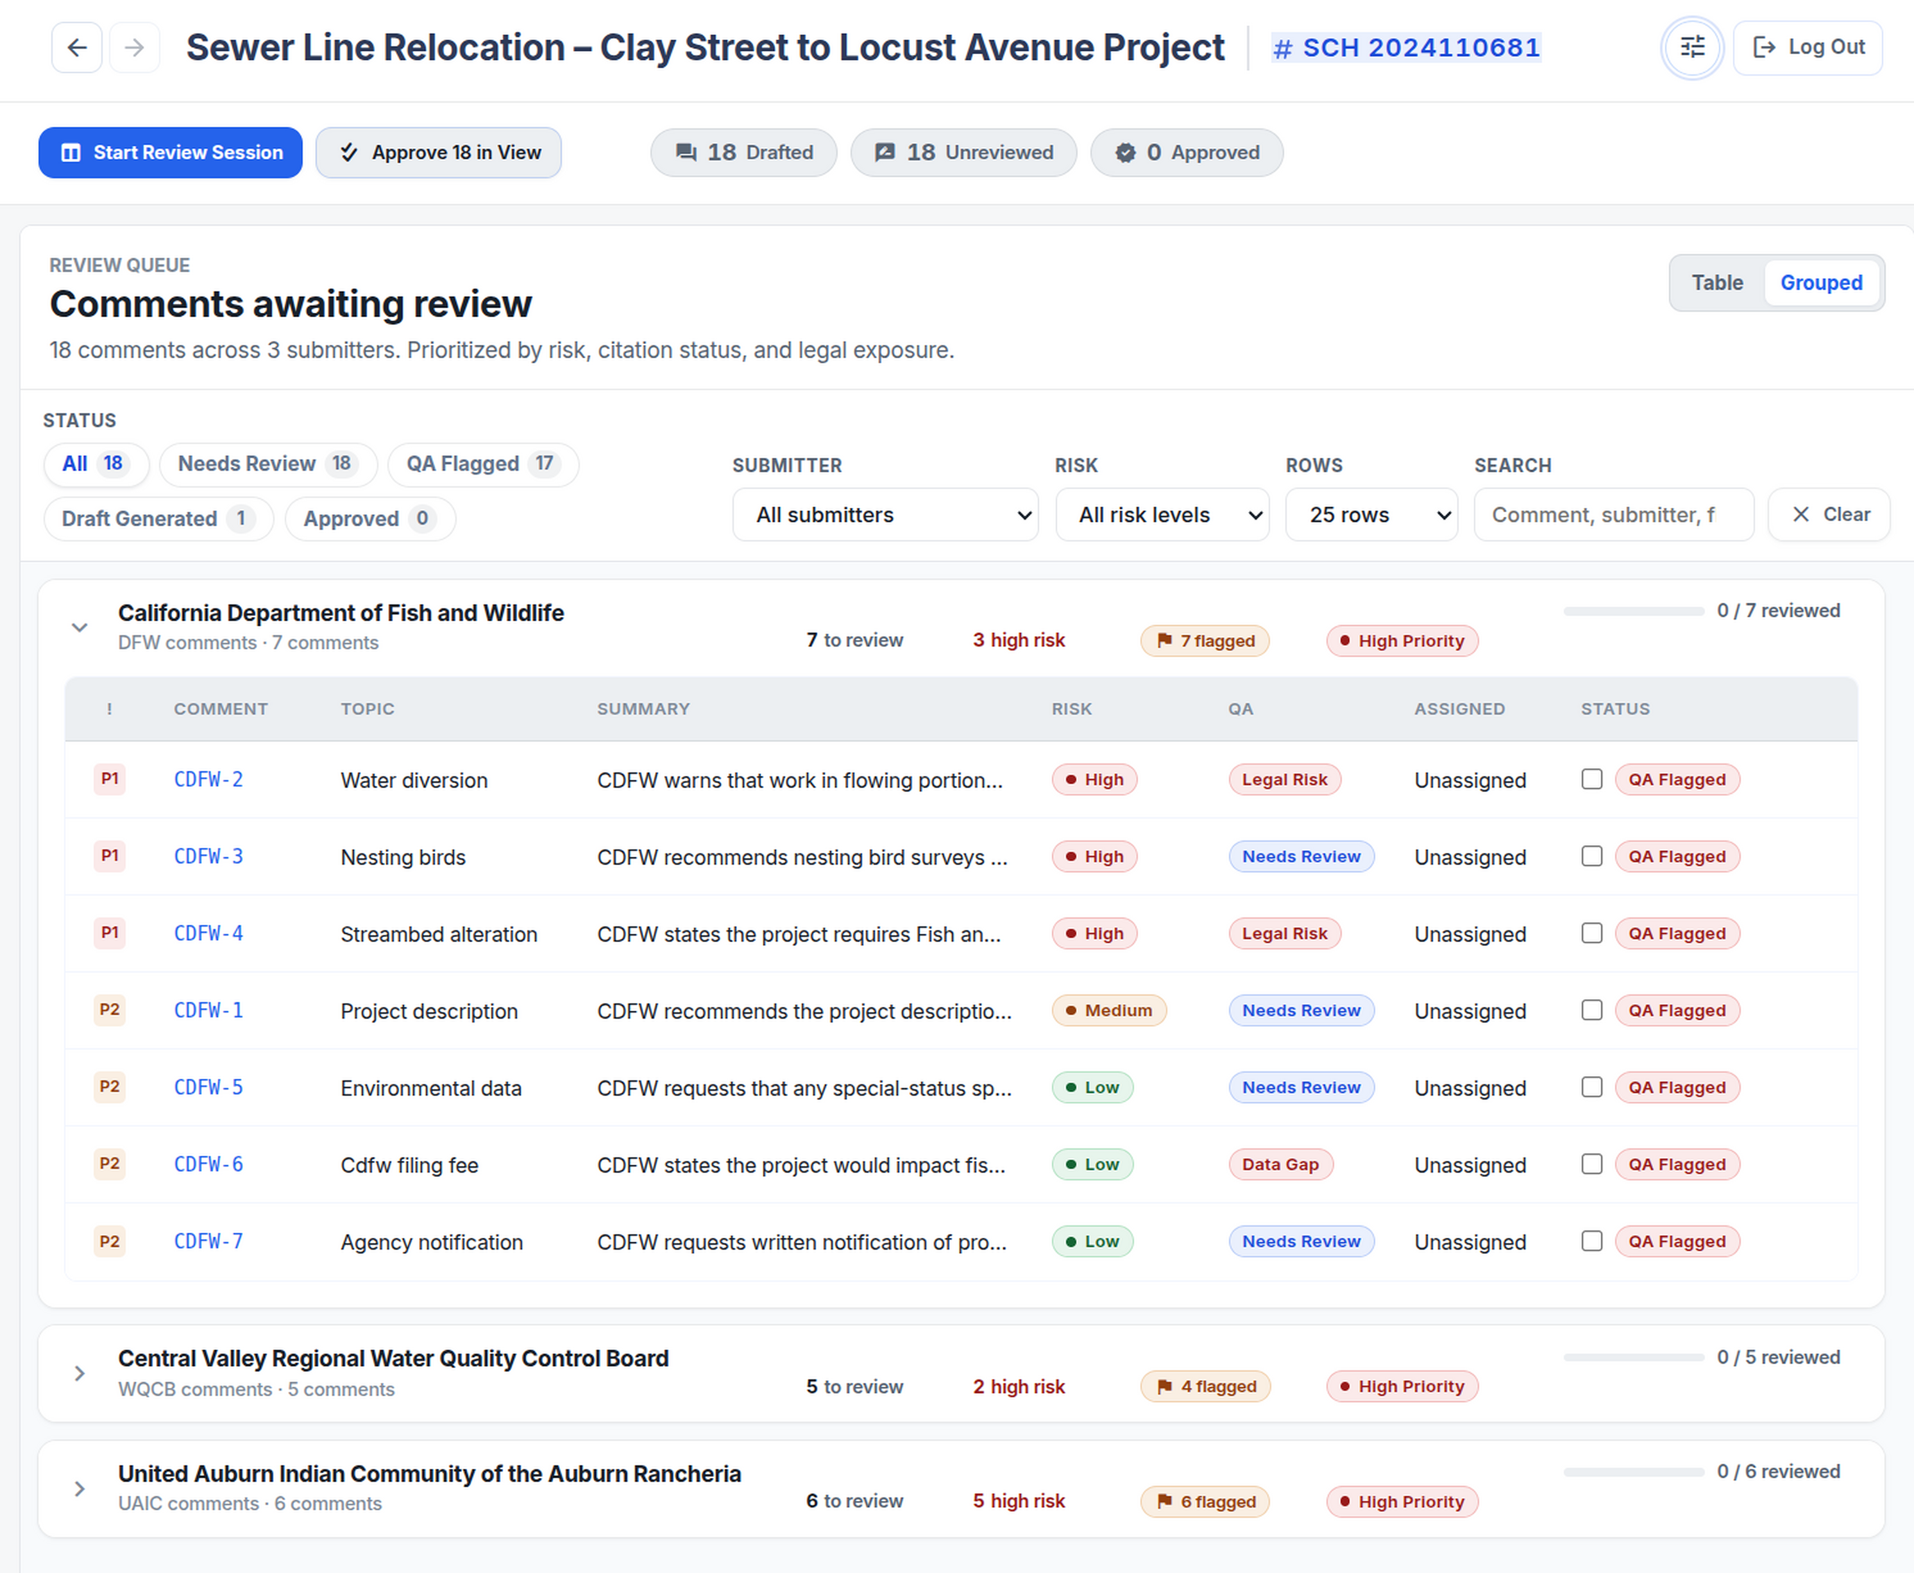Click the 6 flagged badge
The height and width of the screenshot is (1573, 1914).
tap(1205, 1501)
